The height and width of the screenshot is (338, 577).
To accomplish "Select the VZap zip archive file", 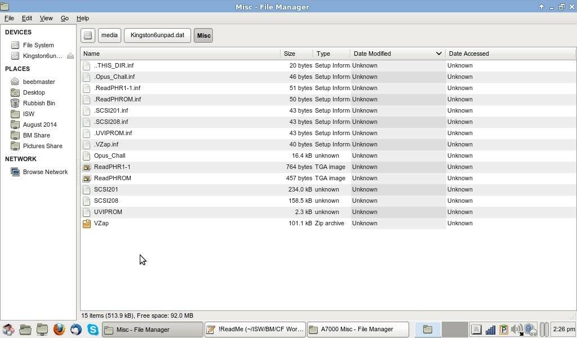I will coord(101,223).
